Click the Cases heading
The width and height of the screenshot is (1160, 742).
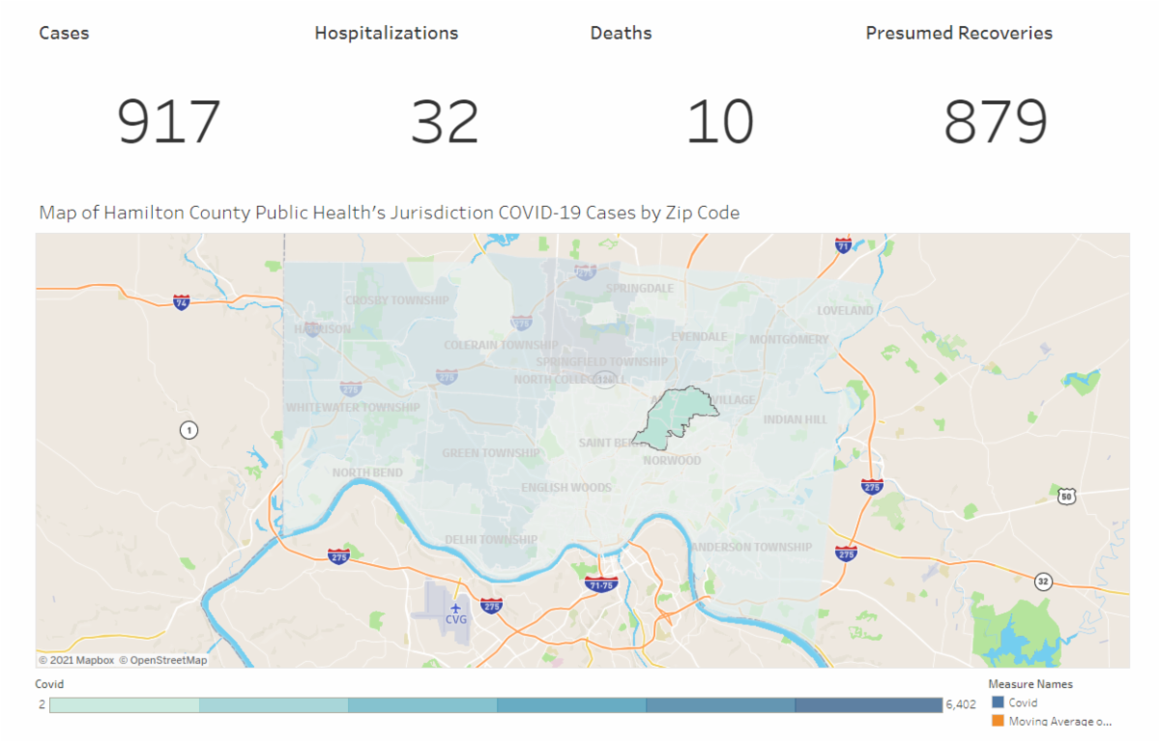pos(64,33)
